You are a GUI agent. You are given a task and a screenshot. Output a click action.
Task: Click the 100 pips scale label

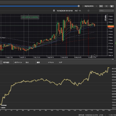pyautogui.click(x=106, y=18)
